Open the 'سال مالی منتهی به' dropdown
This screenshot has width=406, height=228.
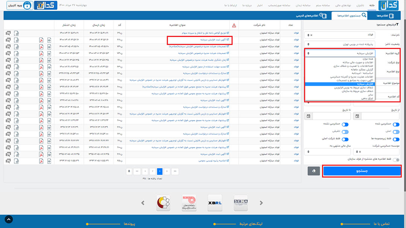tap(327, 151)
